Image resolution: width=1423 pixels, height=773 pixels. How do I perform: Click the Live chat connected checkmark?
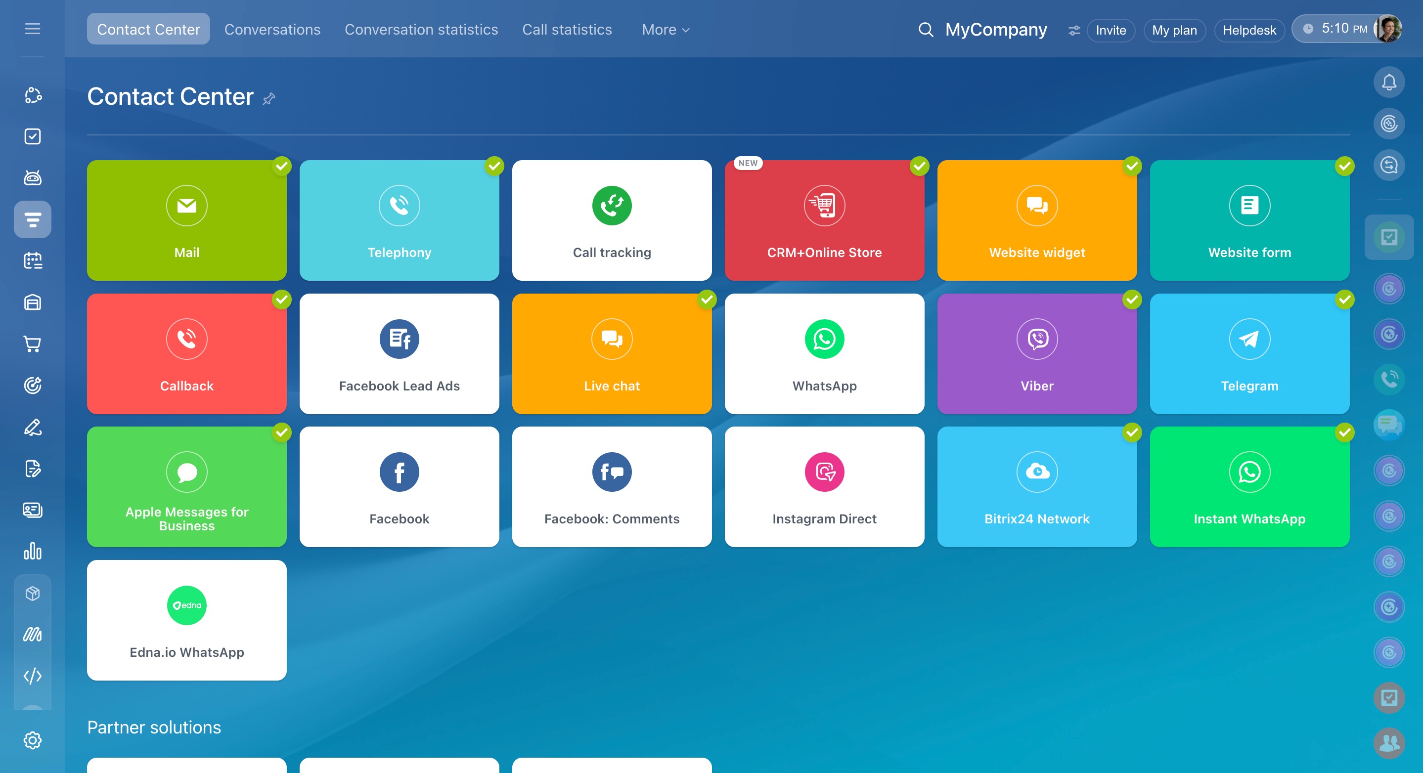pos(707,299)
